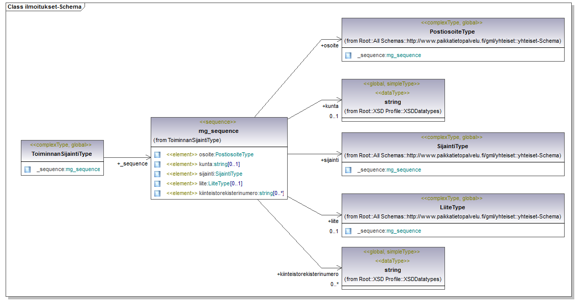Viewport: 585px width, 307px height.
Task: Select the mg_sequence class title
Action: 218,131
